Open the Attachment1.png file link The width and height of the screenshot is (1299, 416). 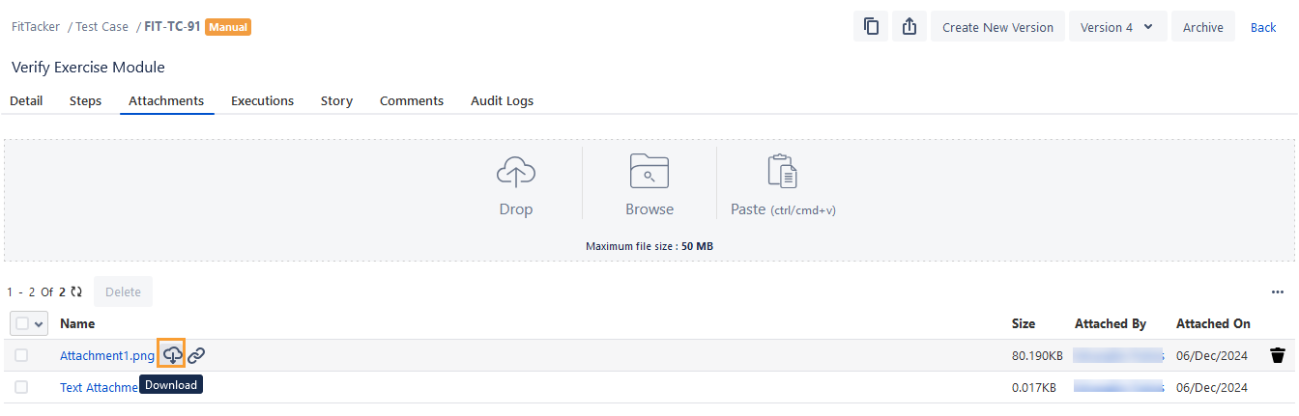coord(107,355)
